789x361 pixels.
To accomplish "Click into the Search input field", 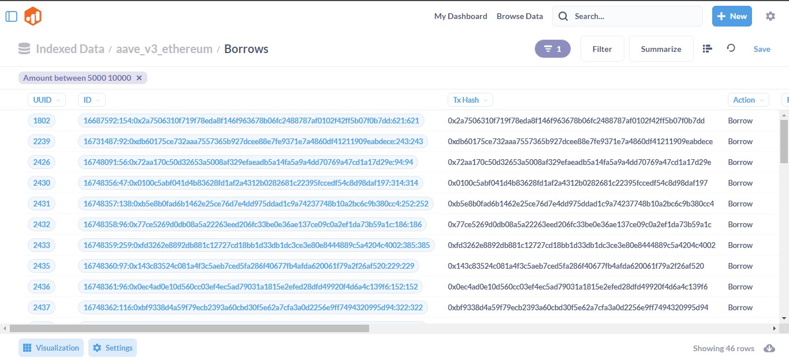I will (634, 16).
